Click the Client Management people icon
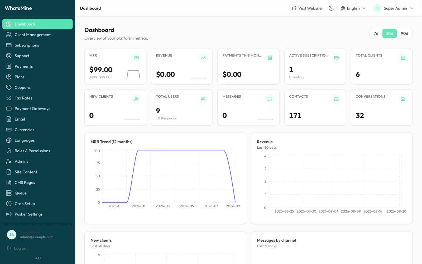The image size is (422, 264). [x=9, y=35]
